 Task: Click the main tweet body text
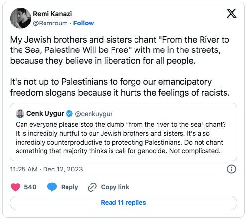point(120,66)
